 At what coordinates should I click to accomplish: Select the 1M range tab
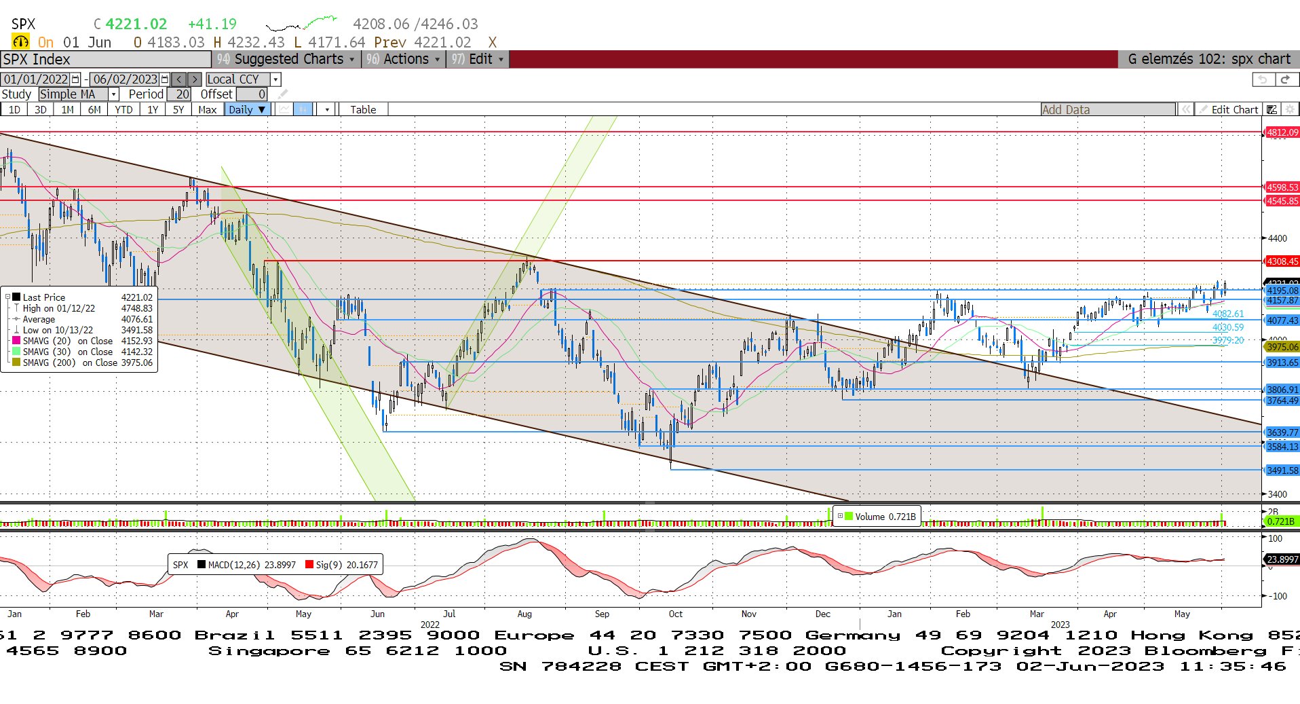click(x=68, y=109)
